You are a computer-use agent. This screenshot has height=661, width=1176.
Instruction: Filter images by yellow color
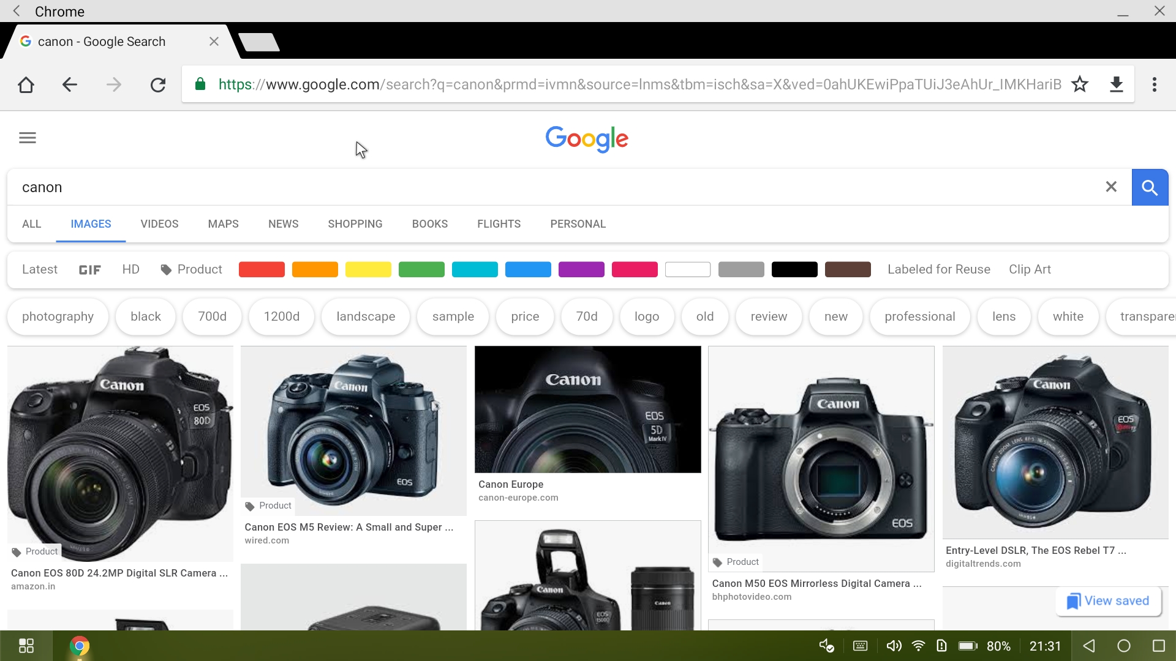coord(368,269)
